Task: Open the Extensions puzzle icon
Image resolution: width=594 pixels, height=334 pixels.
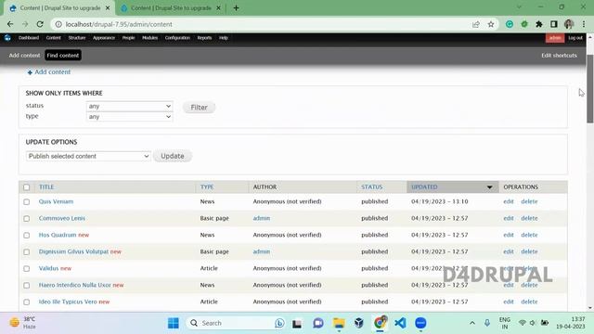Action: pos(539,24)
